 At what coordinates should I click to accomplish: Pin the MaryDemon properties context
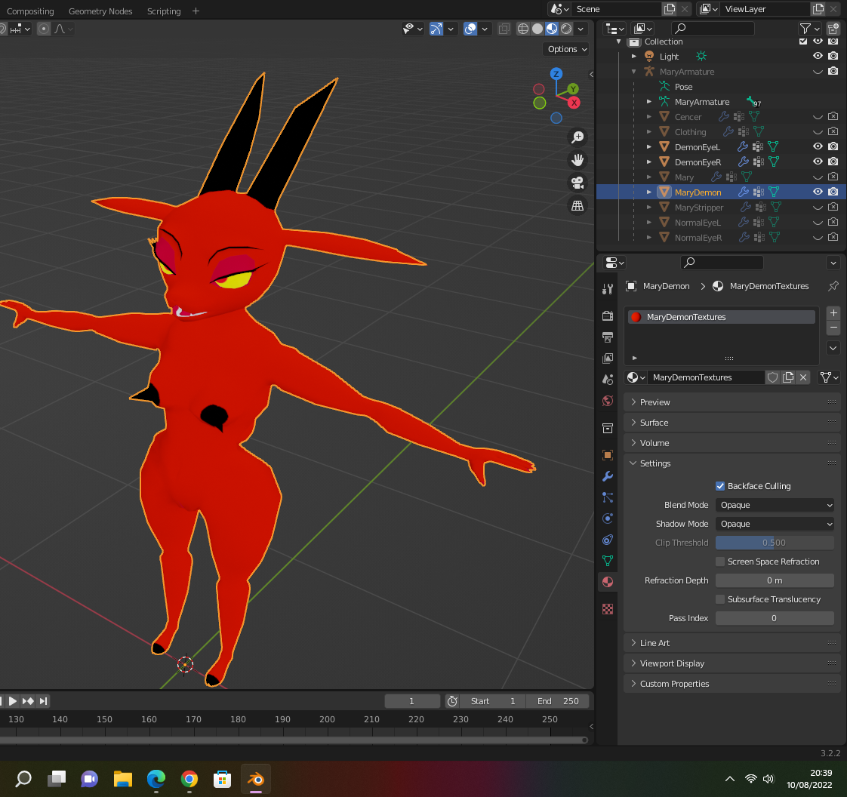click(x=833, y=286)
